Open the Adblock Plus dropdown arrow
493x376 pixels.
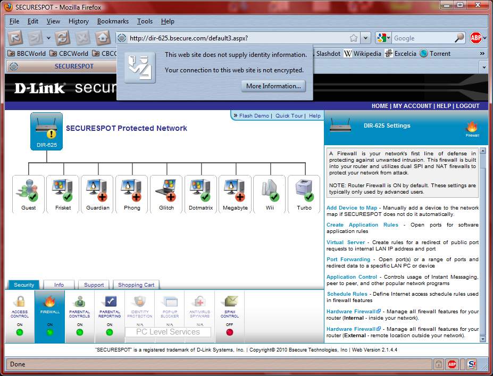coord(484,38)
